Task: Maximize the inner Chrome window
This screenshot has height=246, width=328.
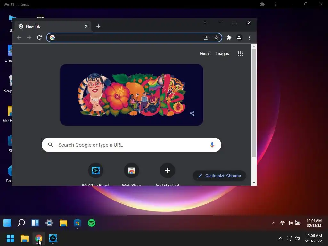Action: 234,23
